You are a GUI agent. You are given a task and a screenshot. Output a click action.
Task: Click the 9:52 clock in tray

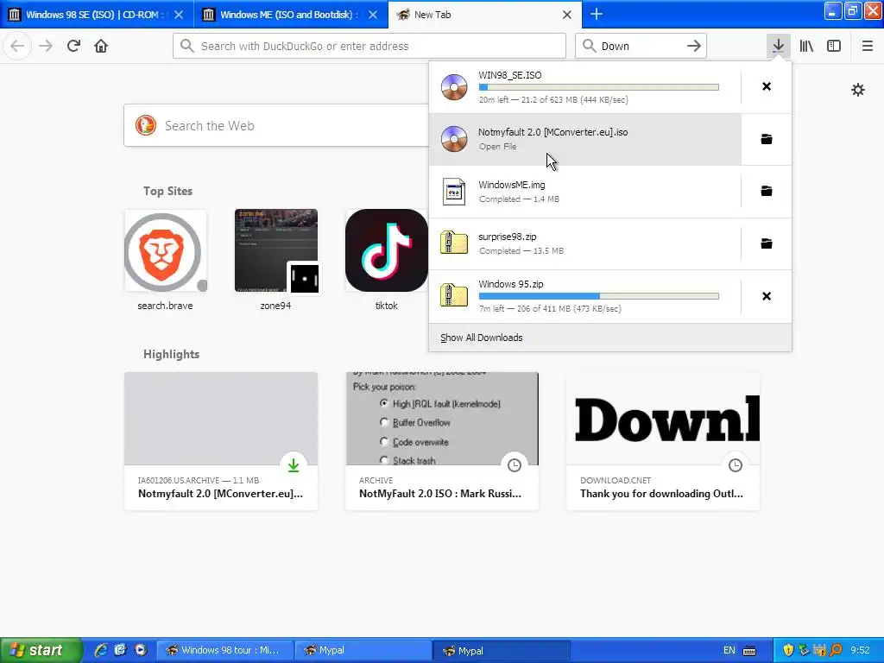point(861,650)
